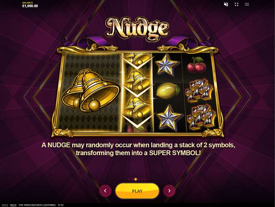Click the cherries symbol on the reel

pos(196,65)
